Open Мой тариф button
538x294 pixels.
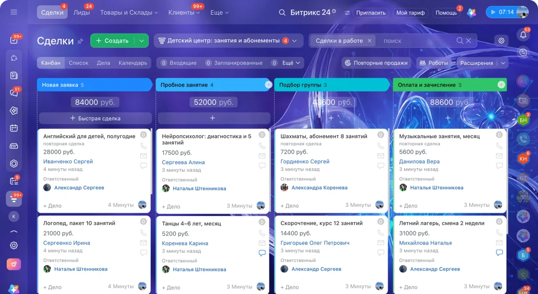pos(410,13)
